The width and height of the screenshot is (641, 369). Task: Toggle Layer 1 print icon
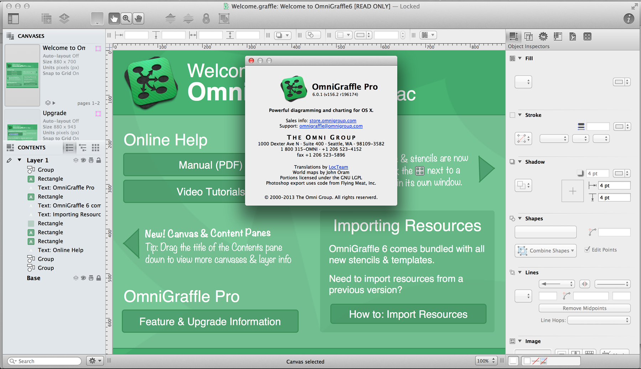pyautogui.click(x=91, y=160)
